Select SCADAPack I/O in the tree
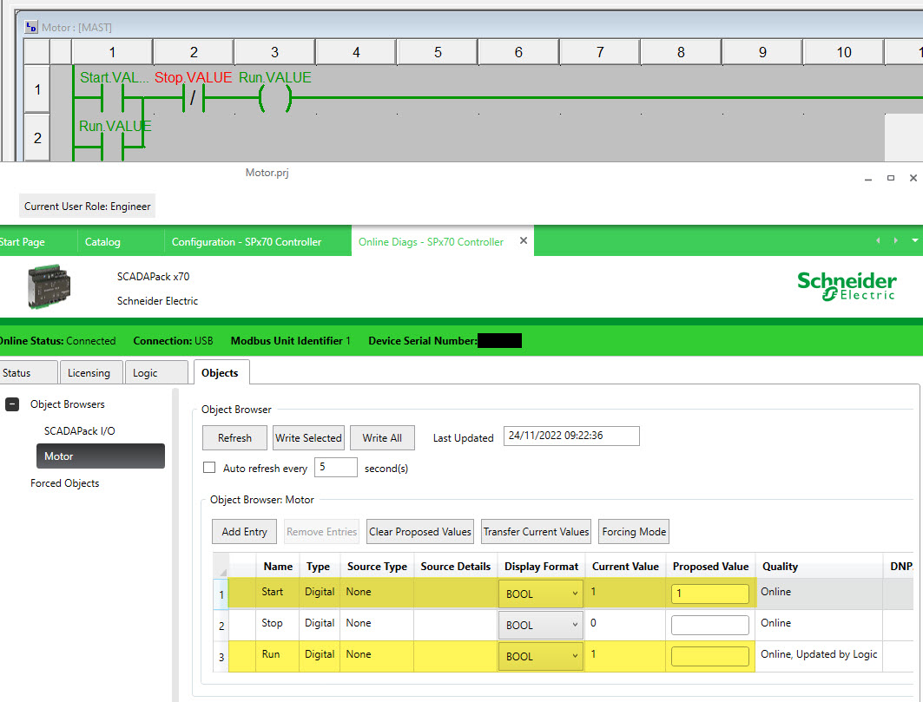Viewport: 923px width, 702px height. click(x=80, y=430)
